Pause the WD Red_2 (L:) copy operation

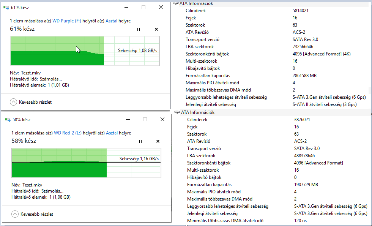coord(140,141)
